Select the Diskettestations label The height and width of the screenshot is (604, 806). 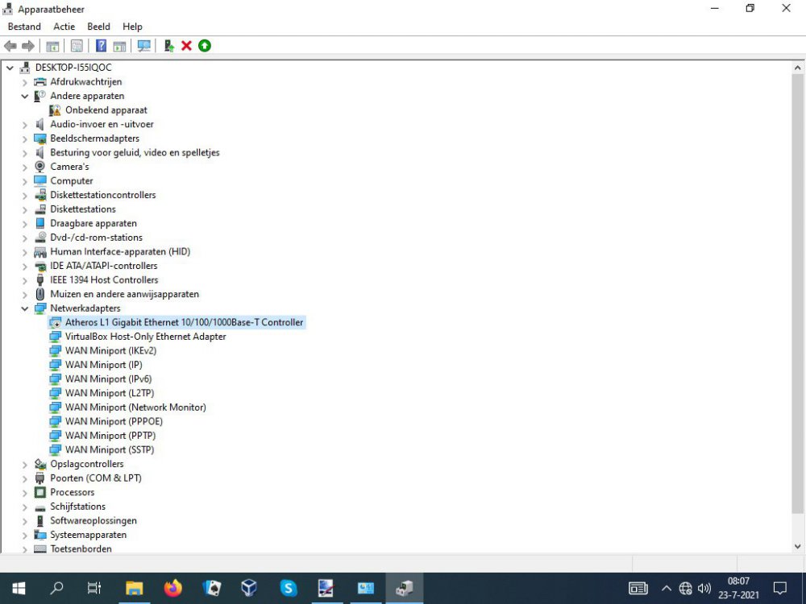coord(83,209)
